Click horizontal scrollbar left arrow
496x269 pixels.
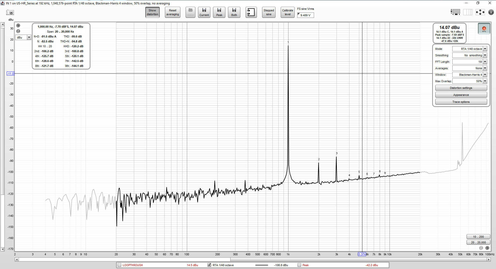click(x=17, y=259)
